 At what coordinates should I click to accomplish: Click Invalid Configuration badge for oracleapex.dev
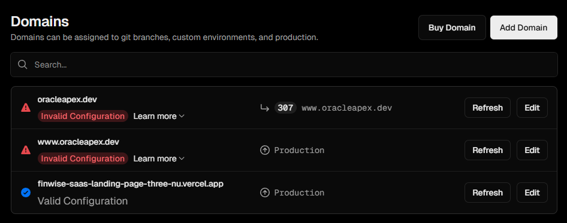[x=83, y=116]
